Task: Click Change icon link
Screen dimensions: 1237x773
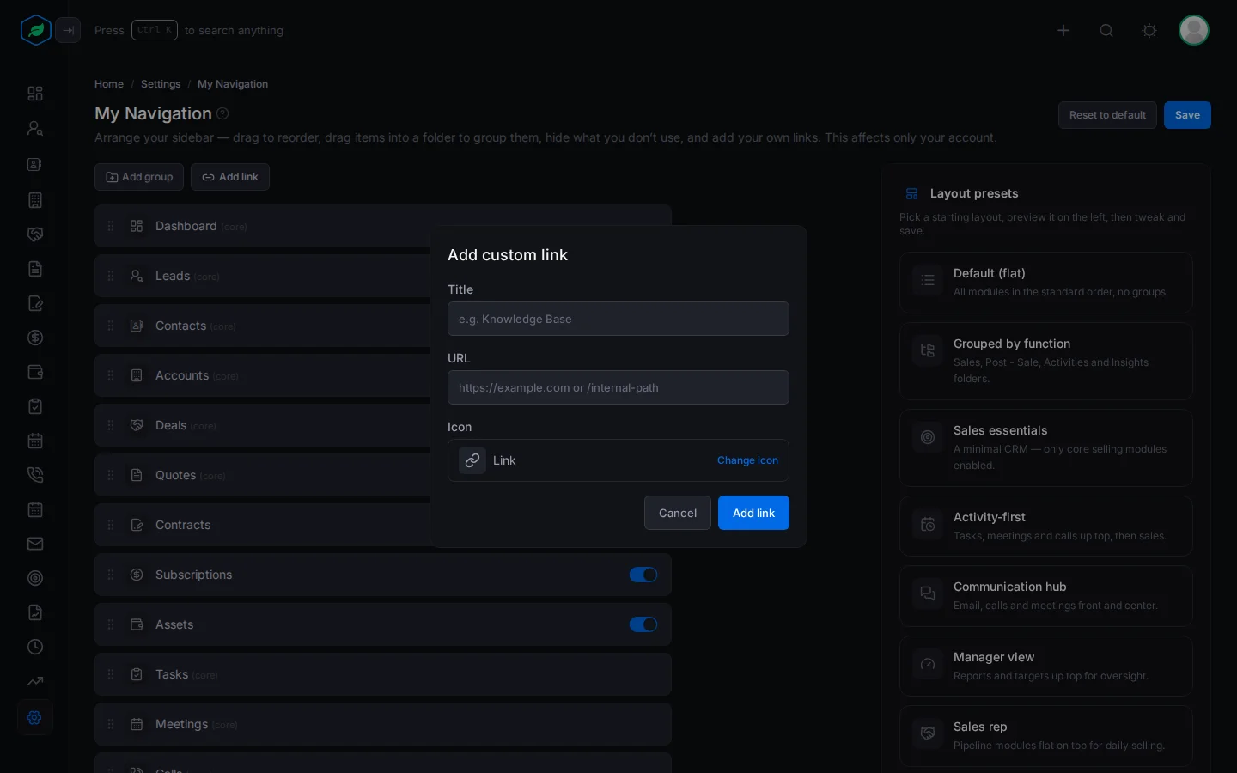Action: click(747, 460)
